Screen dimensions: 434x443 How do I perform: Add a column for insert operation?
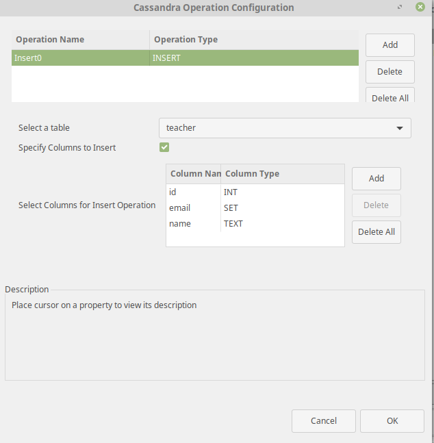[x=376, y=179]
